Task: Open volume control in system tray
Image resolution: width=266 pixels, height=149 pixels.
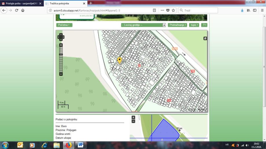Action: tap(247, 145)
